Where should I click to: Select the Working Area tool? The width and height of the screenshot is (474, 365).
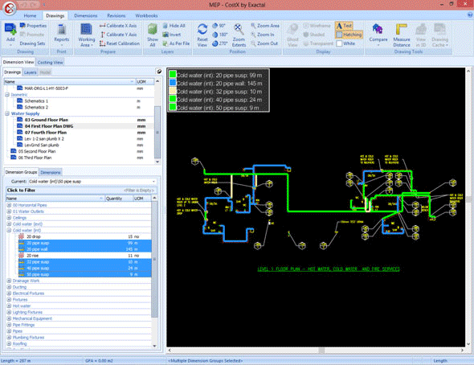pyautogui.click(x=86, y=35)
